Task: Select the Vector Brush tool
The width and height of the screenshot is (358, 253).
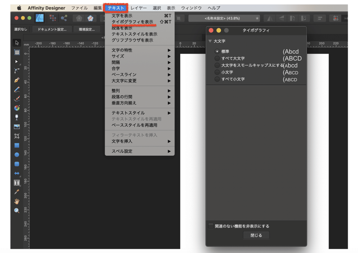Action: [17, 99]
